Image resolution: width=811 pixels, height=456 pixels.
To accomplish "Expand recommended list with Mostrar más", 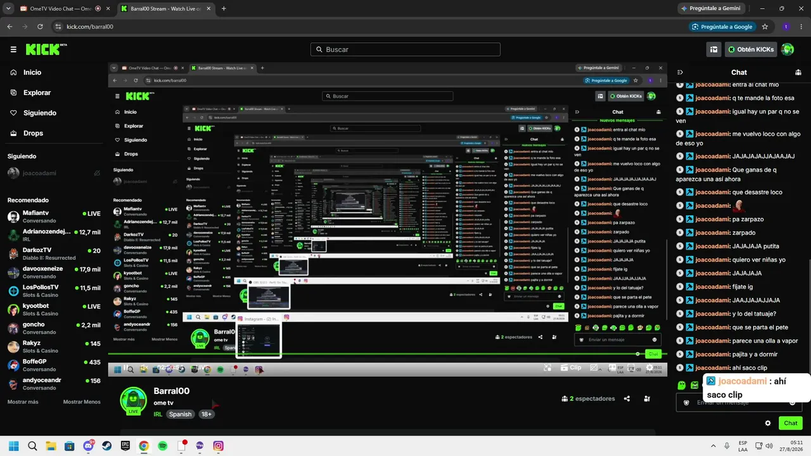I will (23, 402).
